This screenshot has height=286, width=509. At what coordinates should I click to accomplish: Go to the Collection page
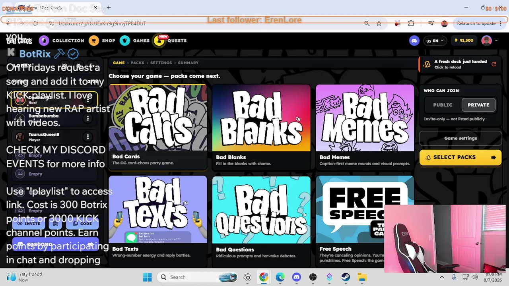pyautogui.click(x=68, y=41)
